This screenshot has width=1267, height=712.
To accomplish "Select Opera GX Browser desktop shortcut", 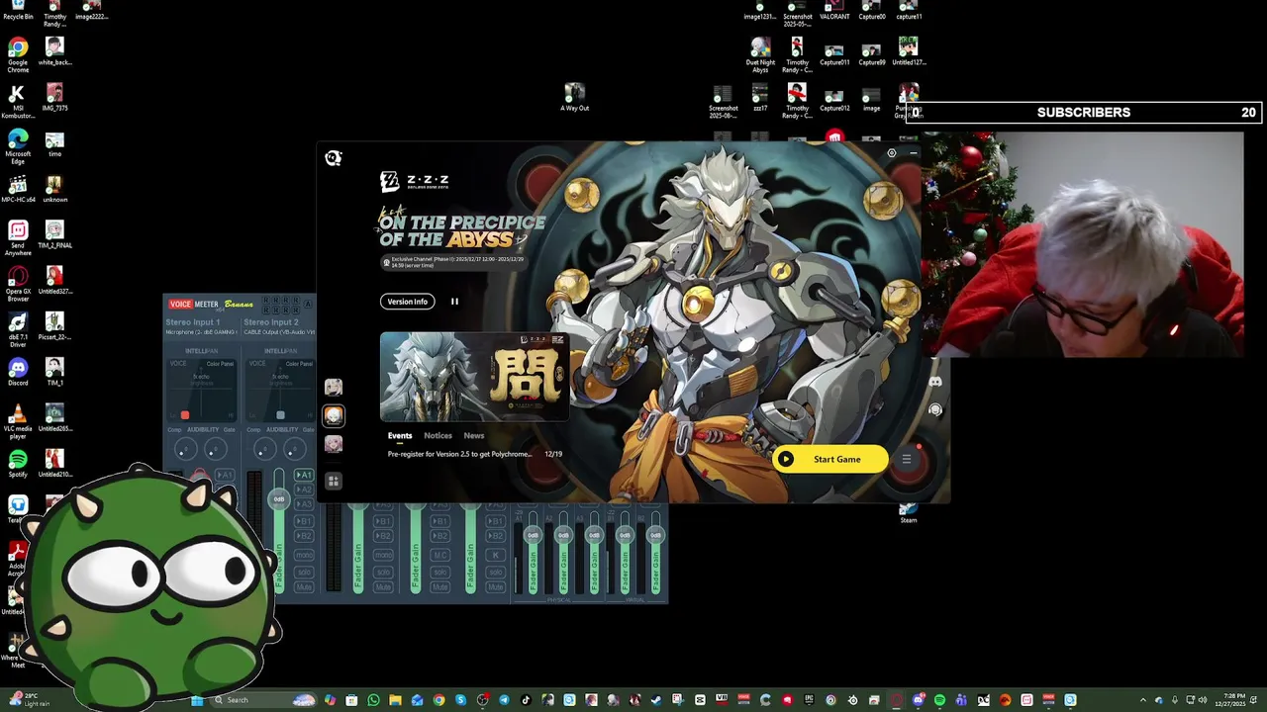I will pyautogui.click(x=18, y=285).
